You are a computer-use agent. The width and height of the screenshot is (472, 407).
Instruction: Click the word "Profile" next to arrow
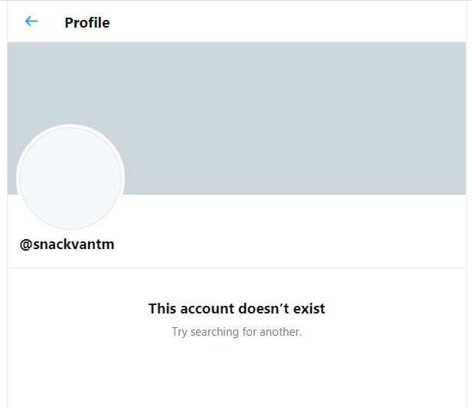click(87, 23)
